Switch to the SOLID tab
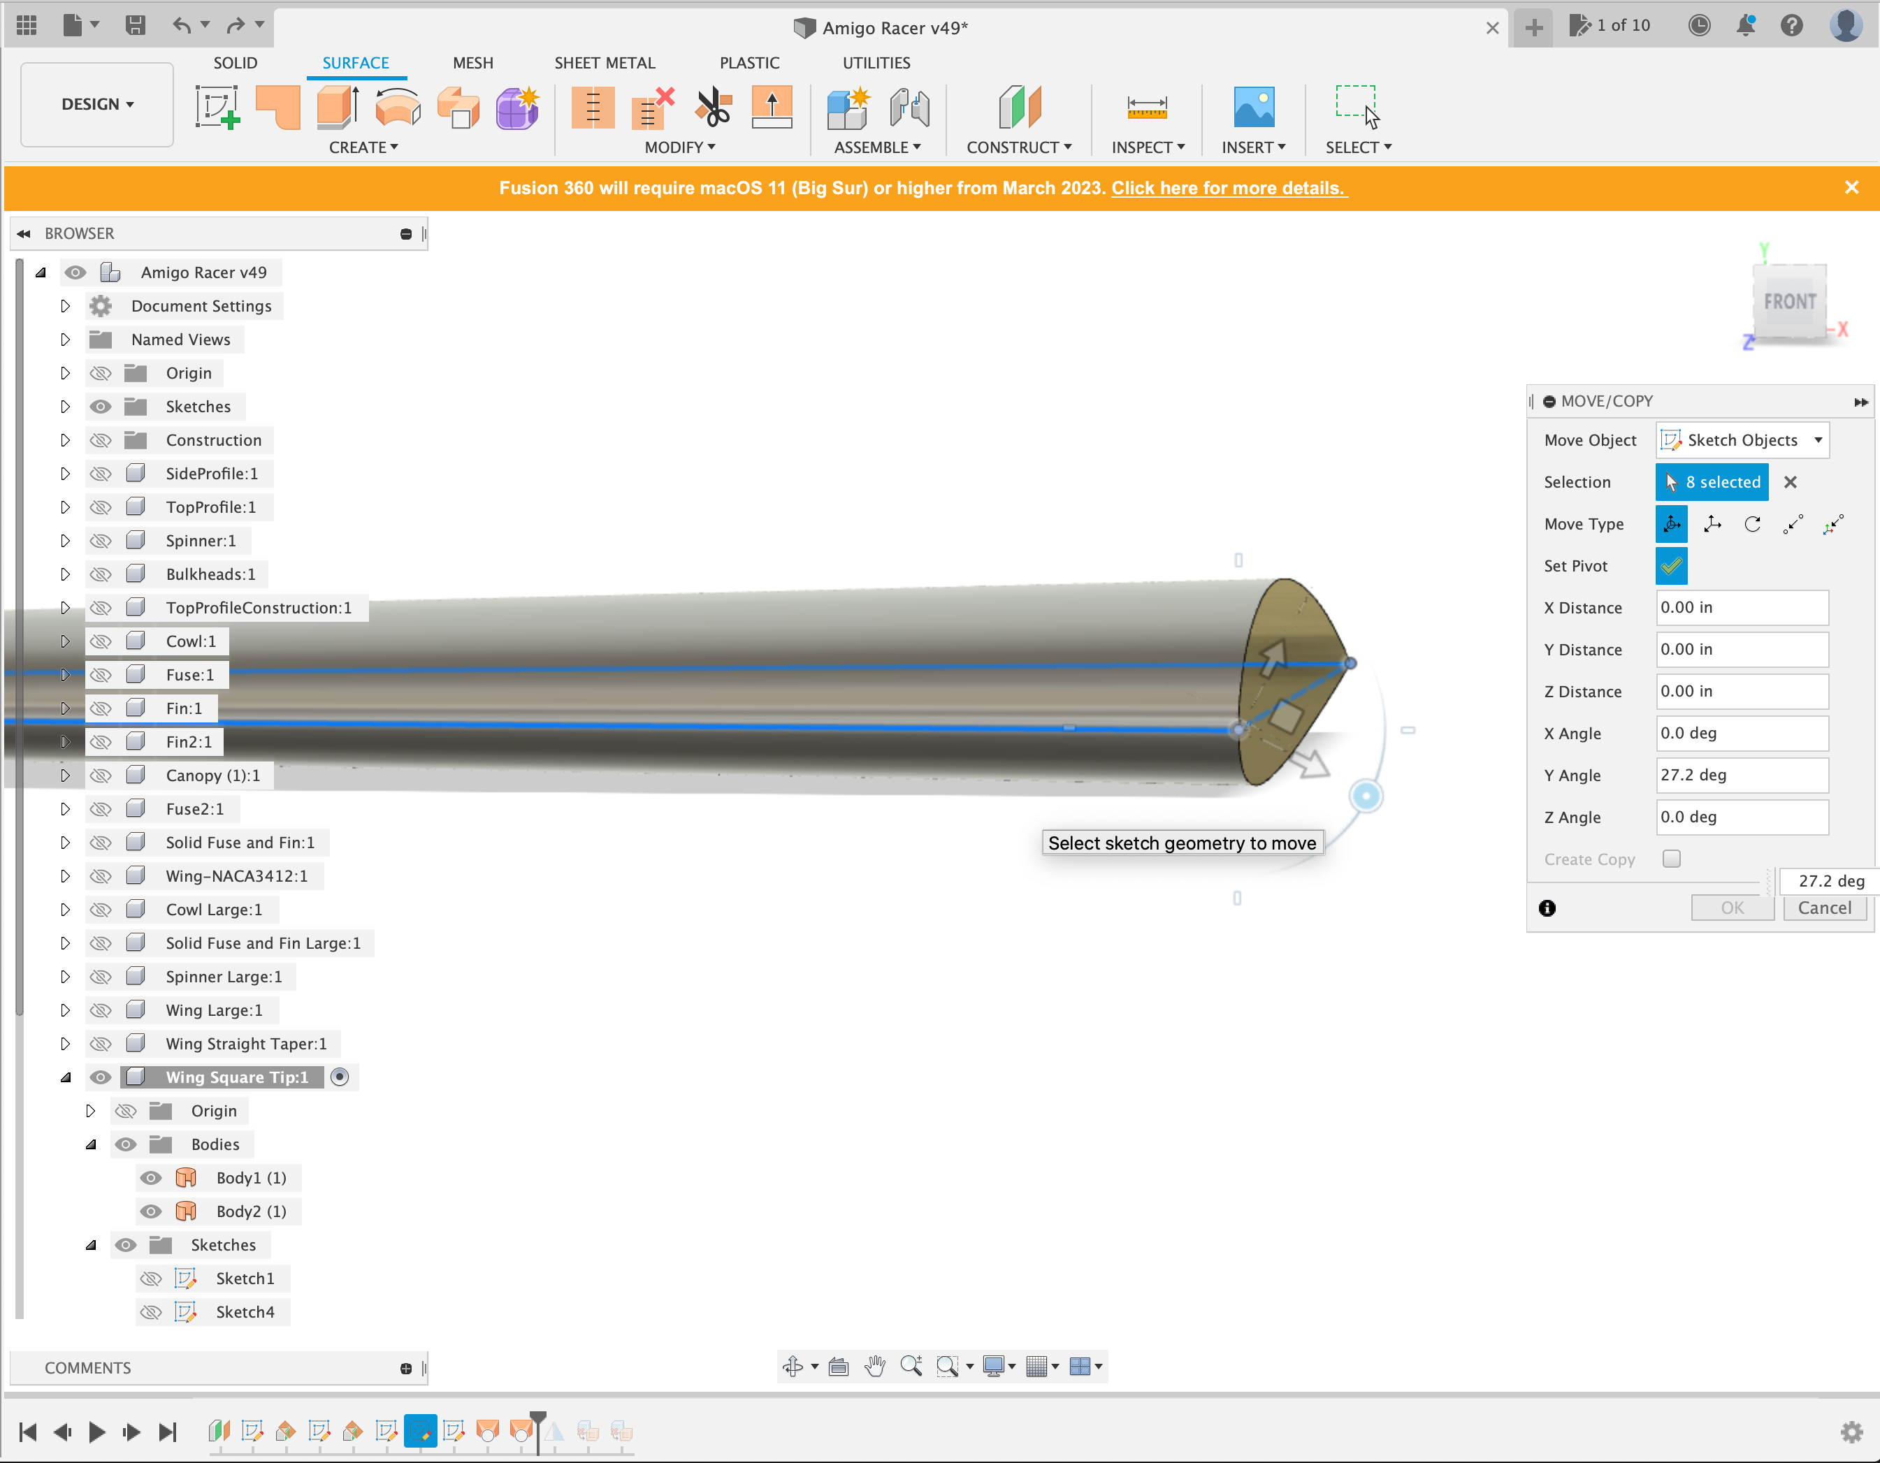1880x1463 pixels. click(x=235, y=62)
